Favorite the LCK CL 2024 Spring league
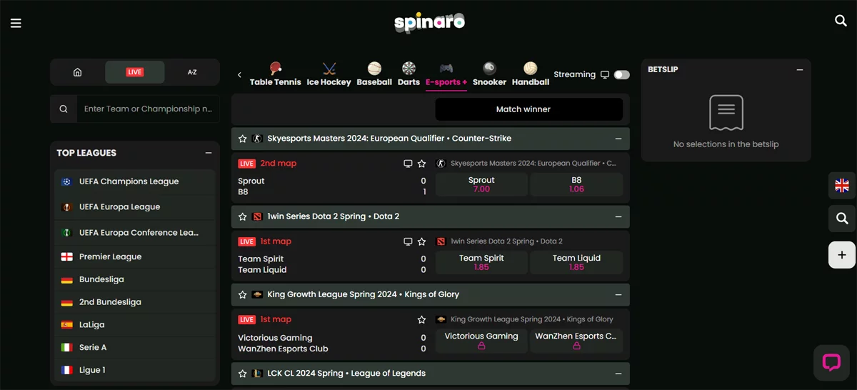Screen dimensions: 857x390 point(243,374)
